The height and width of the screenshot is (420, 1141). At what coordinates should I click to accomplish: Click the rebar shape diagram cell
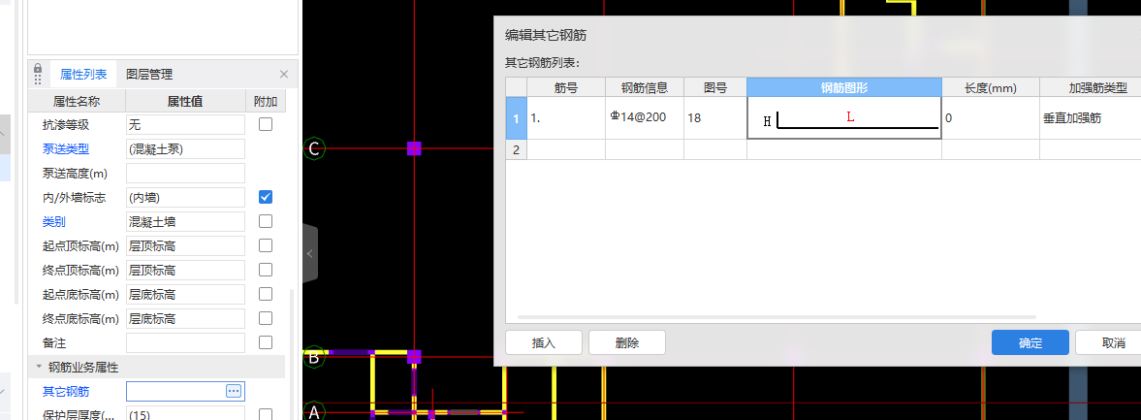844,118
